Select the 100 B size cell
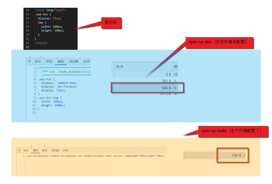This screenshot has height=184, width=272. pyautogui.click(x=236, y=156)
